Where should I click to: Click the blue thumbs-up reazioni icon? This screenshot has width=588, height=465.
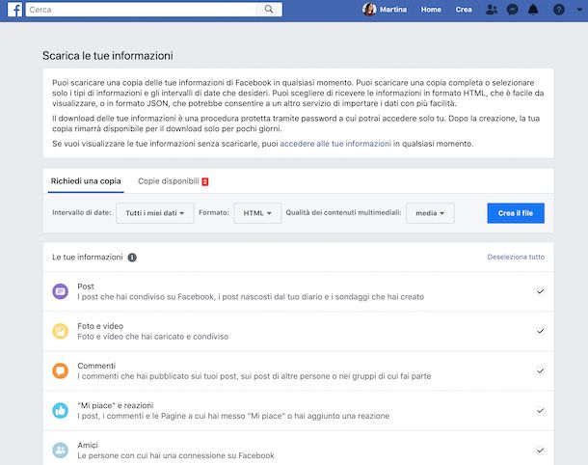pyautogui.click(x=61, y=411)
